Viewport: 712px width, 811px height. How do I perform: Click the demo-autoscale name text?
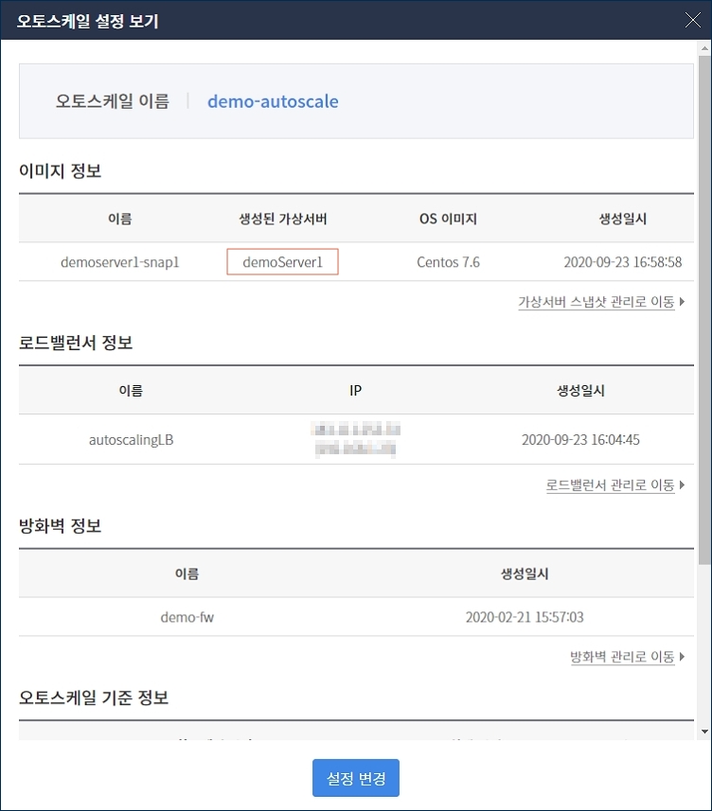coord(273,101)
